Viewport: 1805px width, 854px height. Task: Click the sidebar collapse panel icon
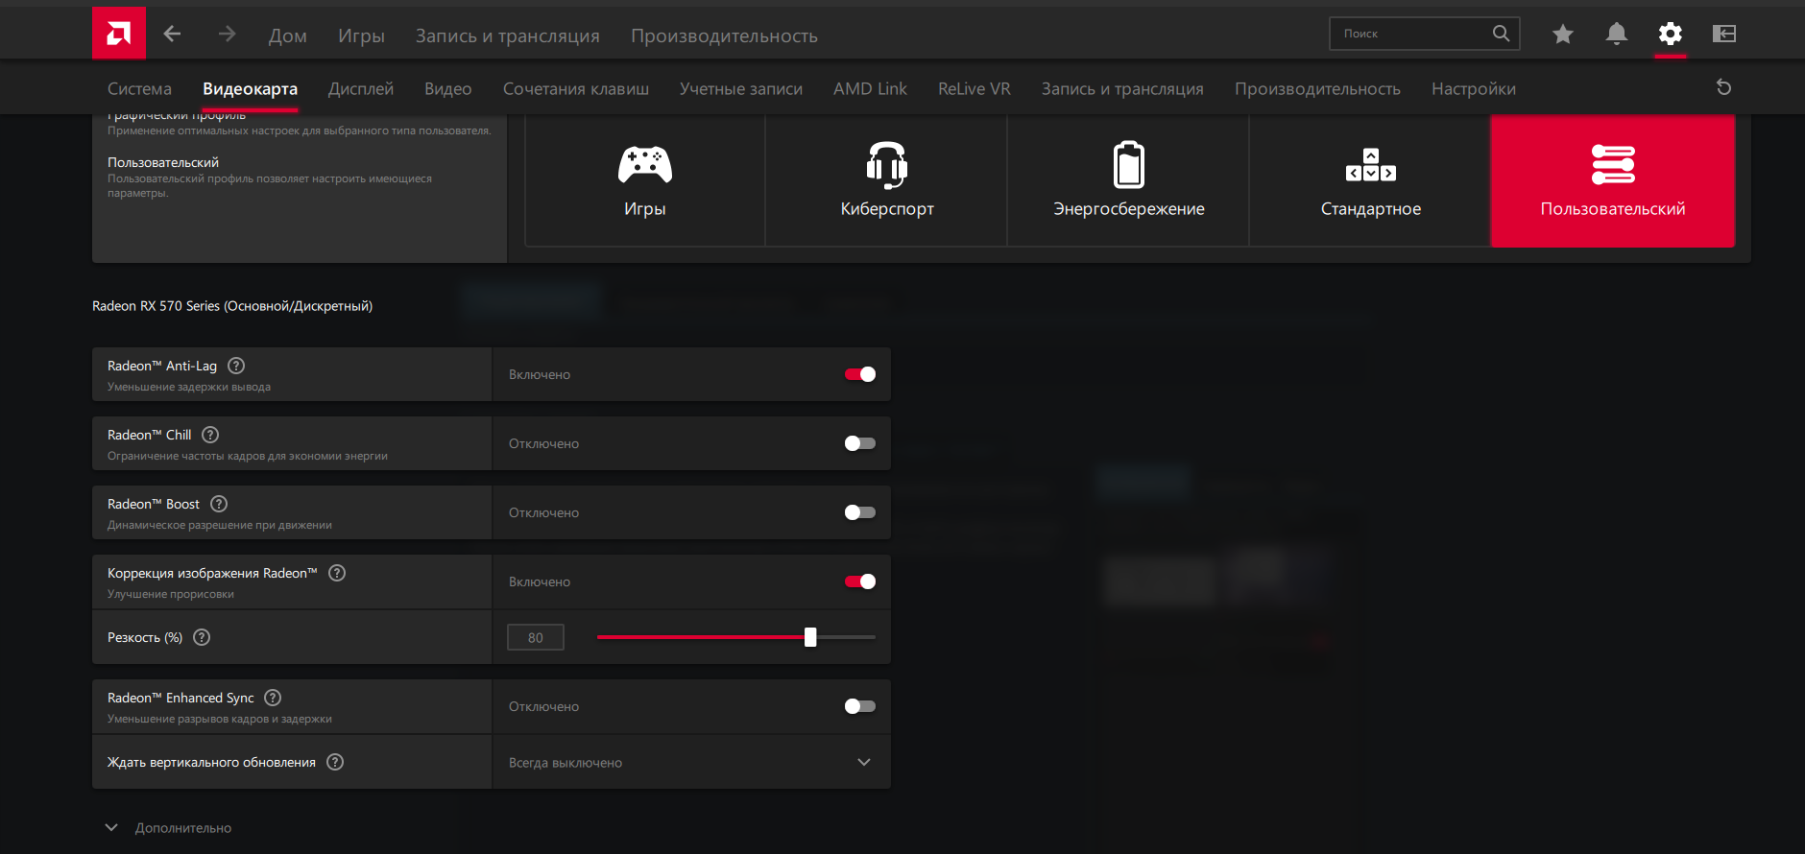coord(1724,35)
